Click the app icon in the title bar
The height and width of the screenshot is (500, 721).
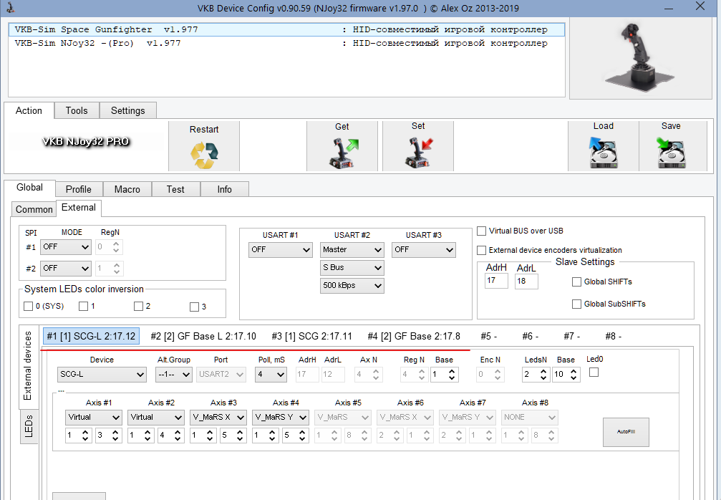11,8
